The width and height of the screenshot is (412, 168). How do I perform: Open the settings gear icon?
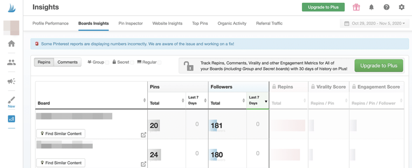(401, 7)
